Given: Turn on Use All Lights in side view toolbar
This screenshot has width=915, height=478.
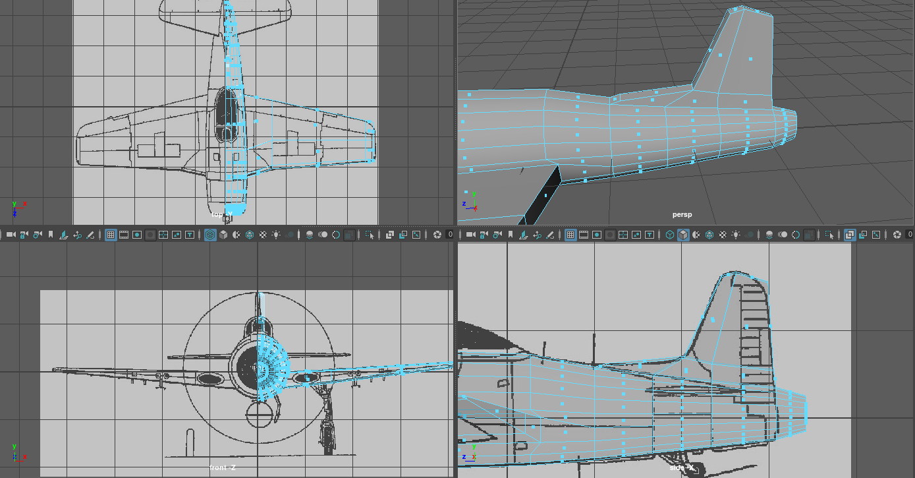Looking at the screenshot, I should 736,235.
